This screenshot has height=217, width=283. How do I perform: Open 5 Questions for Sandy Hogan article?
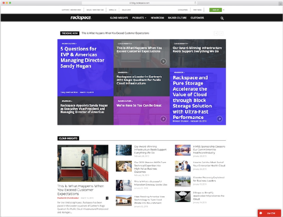(82, 57)
